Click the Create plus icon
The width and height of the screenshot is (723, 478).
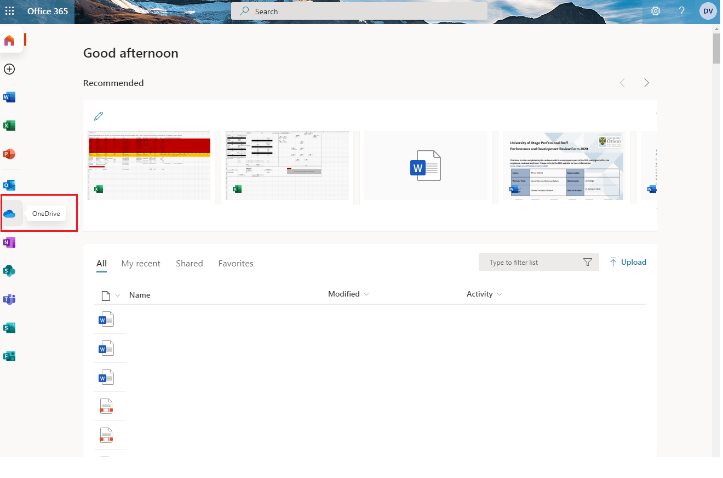click(x=9, y=69)
